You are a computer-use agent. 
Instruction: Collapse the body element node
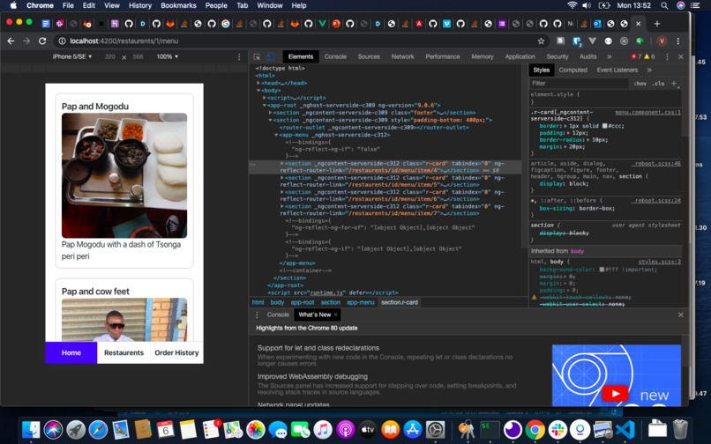258,90
